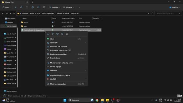Open the media player taskbar icon
The image size is (183, 103).
[118, 100]
